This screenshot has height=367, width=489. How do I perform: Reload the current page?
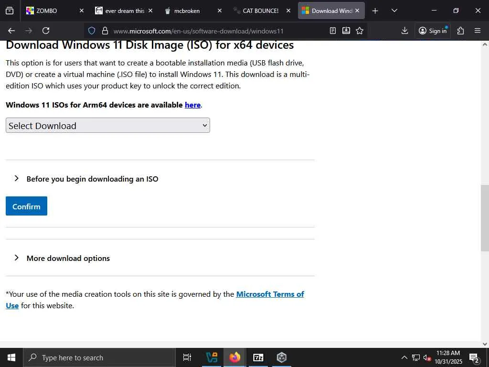pyautogui.click(x=46, y=31)
